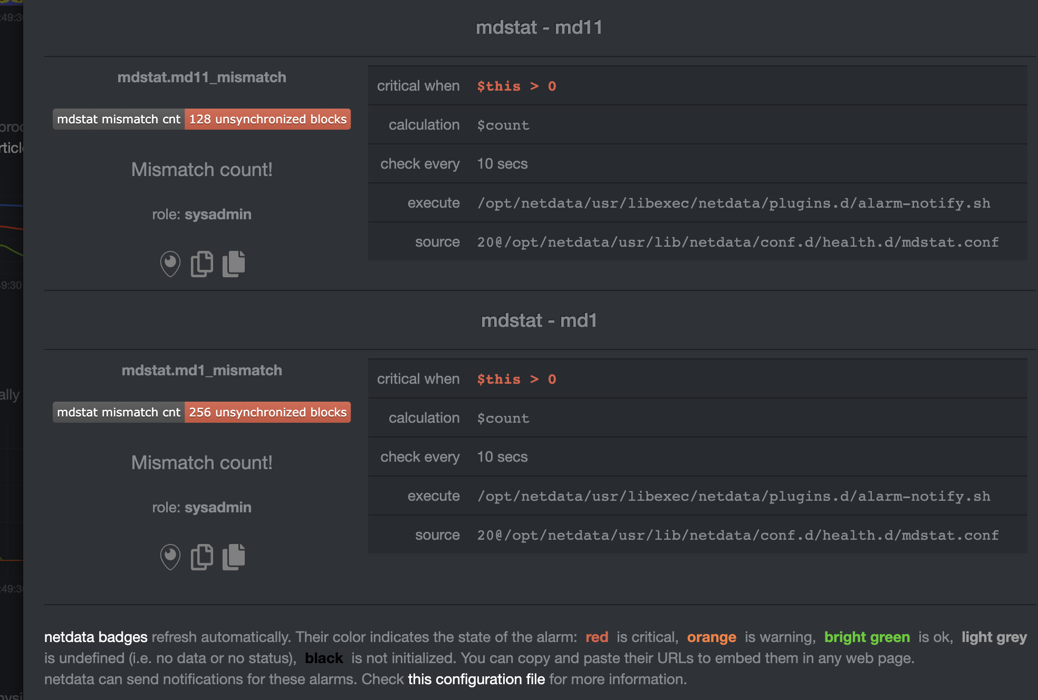Click the bright green legend word

click(867, 637)
